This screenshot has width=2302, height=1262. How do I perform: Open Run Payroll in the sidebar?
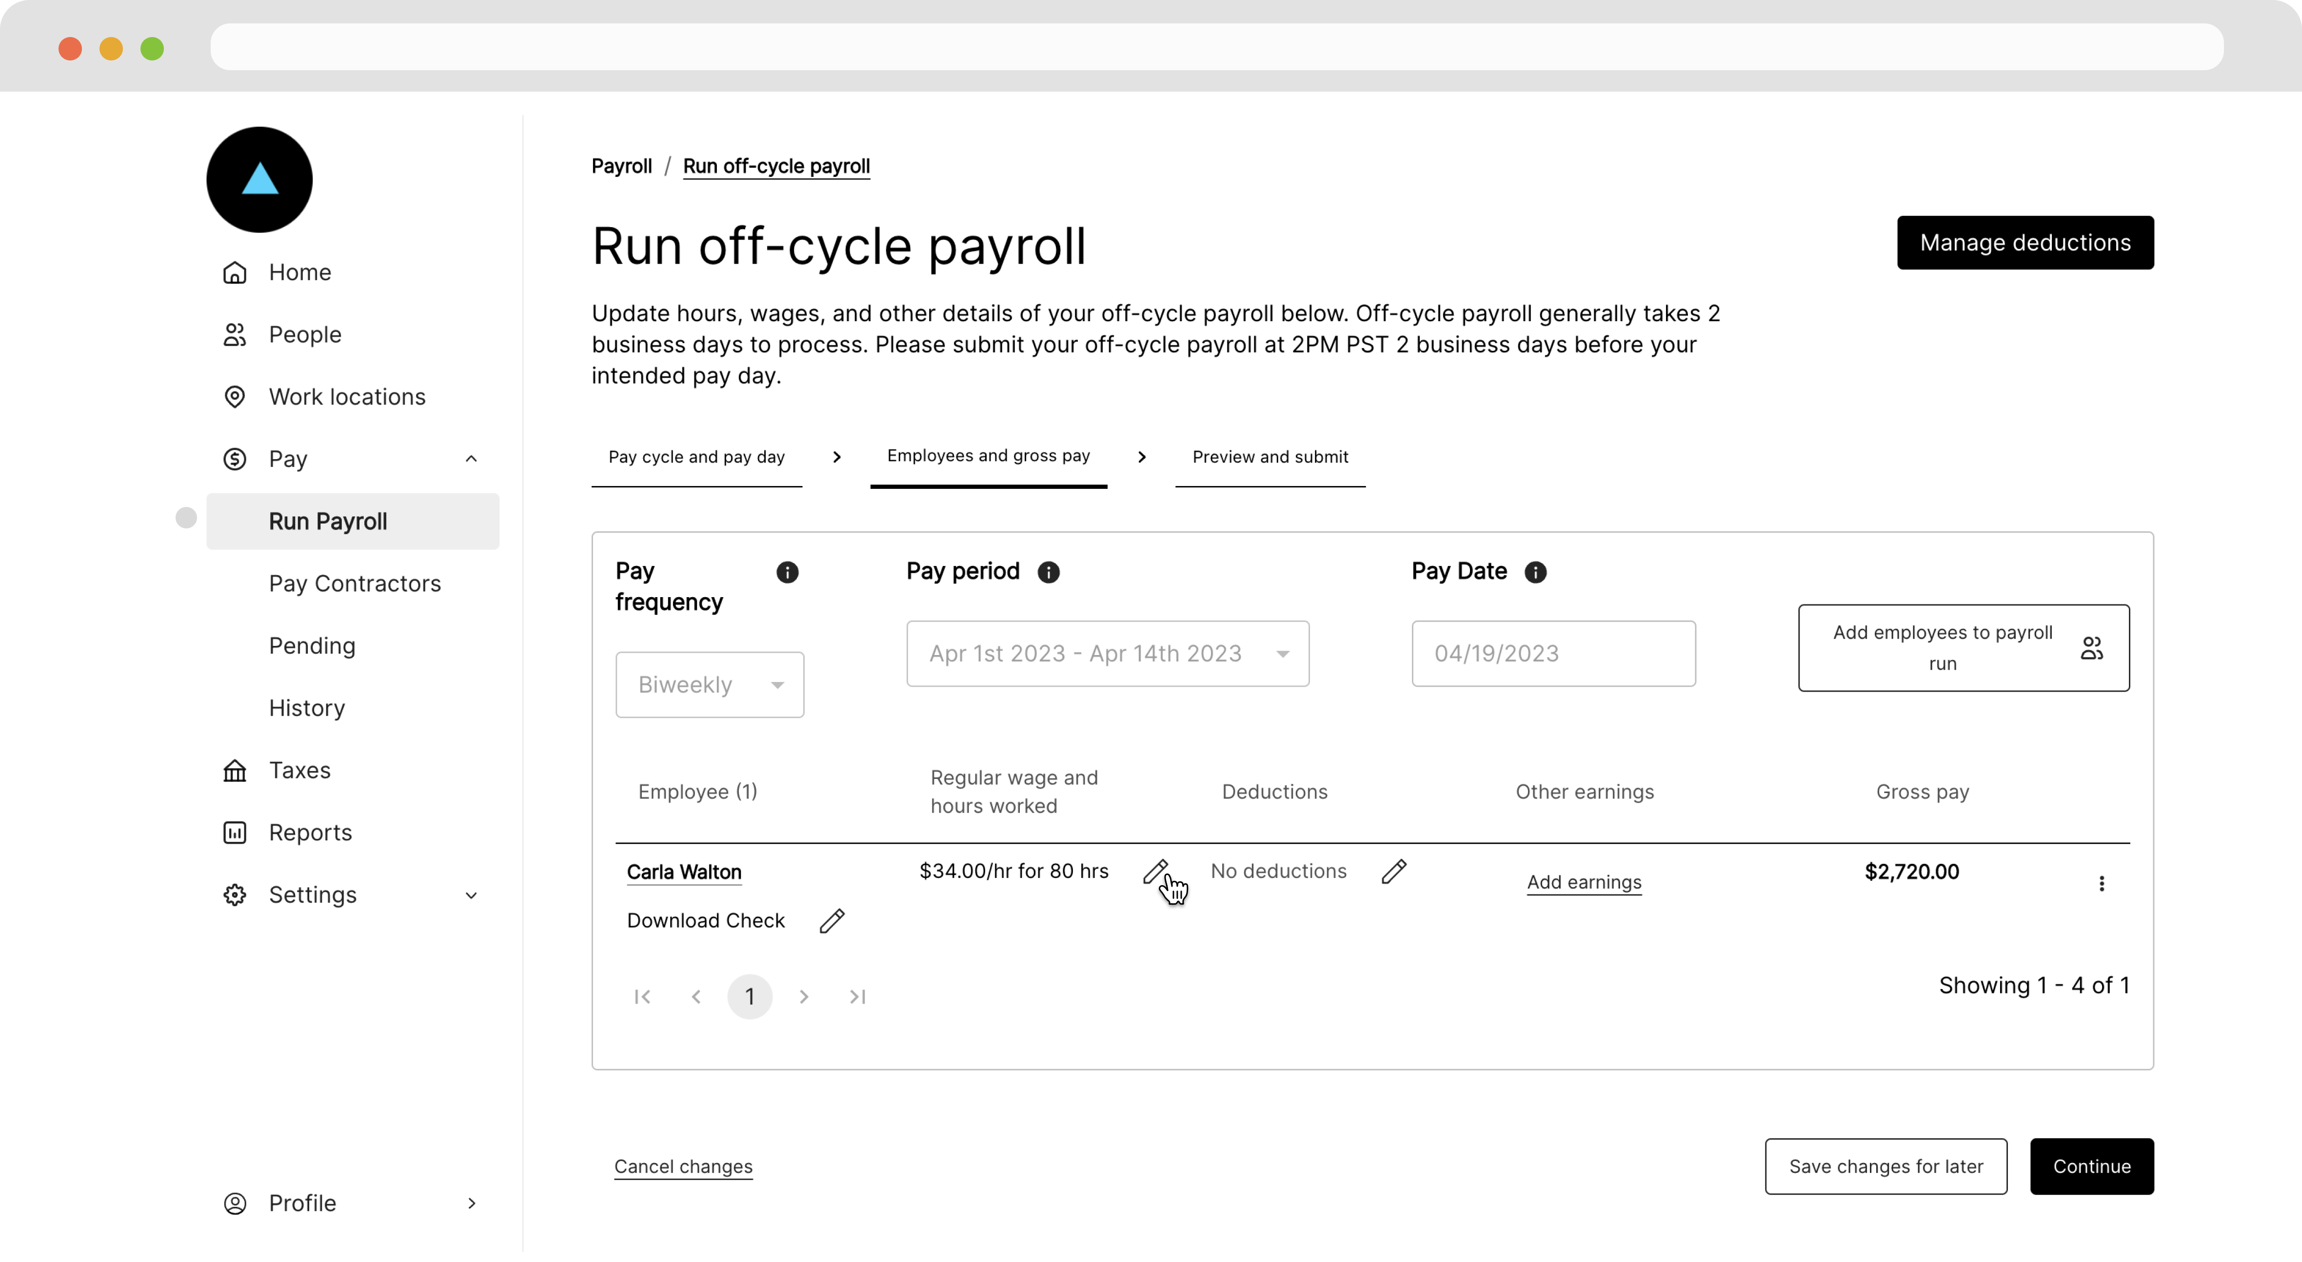click(x=353, y=522)
